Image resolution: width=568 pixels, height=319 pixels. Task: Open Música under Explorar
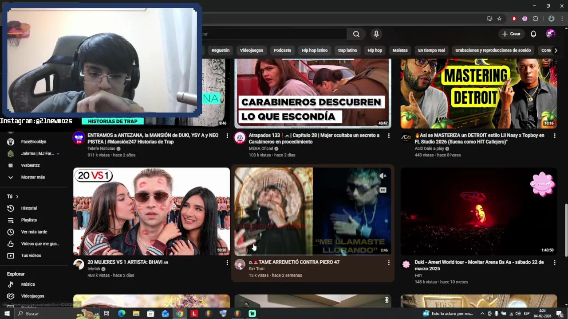(28, 284)
